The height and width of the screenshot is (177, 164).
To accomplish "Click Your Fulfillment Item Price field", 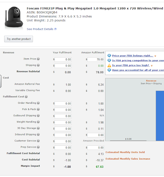I will pos(63,59).
